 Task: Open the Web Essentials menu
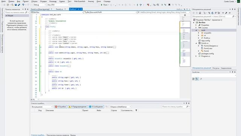point(79,2)
